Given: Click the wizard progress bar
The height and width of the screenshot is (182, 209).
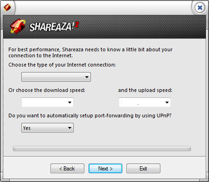Looking at the screenshot, I should click(102, 148).
